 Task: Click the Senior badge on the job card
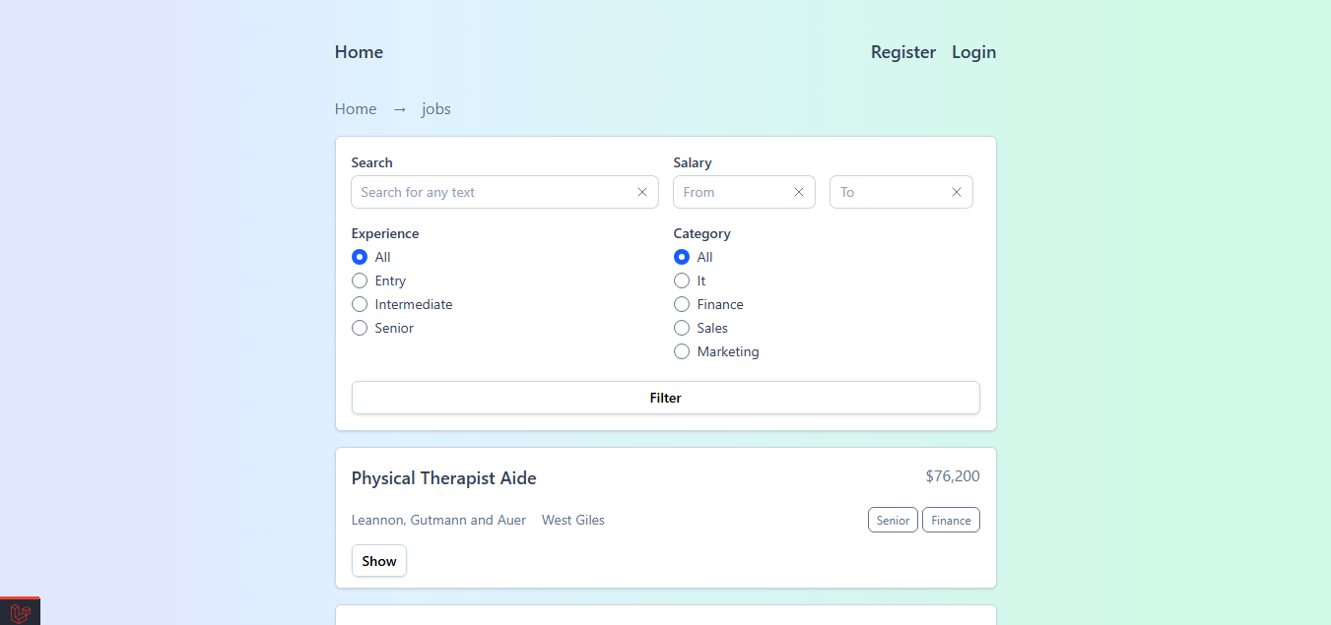[x=892, y=520]
